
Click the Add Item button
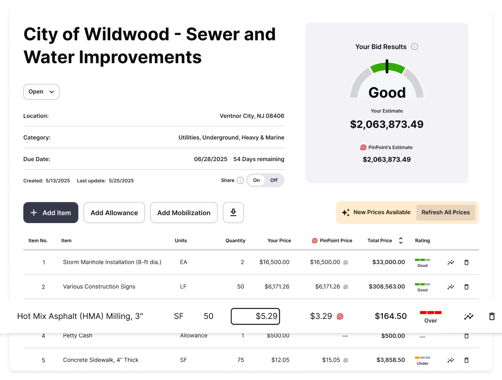51,212
